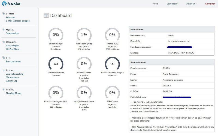View the System-Log
Viewport: 218px width, 136px height.
11,81
